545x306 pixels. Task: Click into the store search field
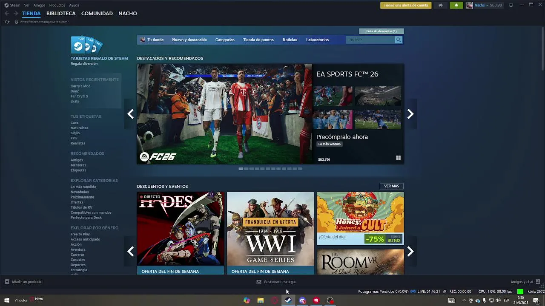[x=370, y=40]
